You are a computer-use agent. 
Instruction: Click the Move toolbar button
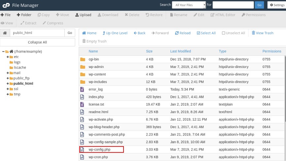(x=62, y=15)
